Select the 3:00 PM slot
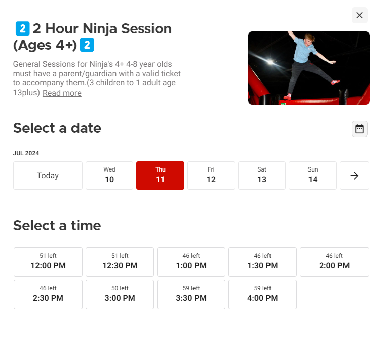 120,294
